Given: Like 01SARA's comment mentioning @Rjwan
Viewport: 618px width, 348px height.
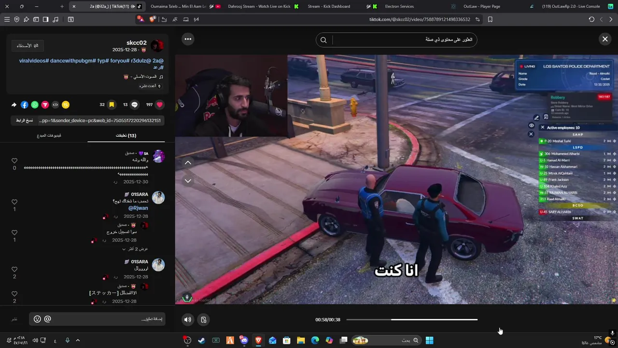Looking at the screenshot, I should (14, 202).
